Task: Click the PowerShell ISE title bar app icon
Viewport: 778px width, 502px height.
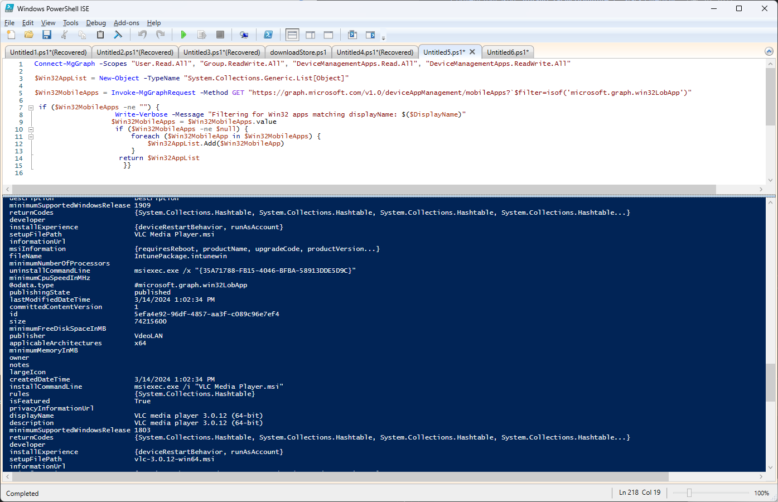Action: (x=9, y=8)
